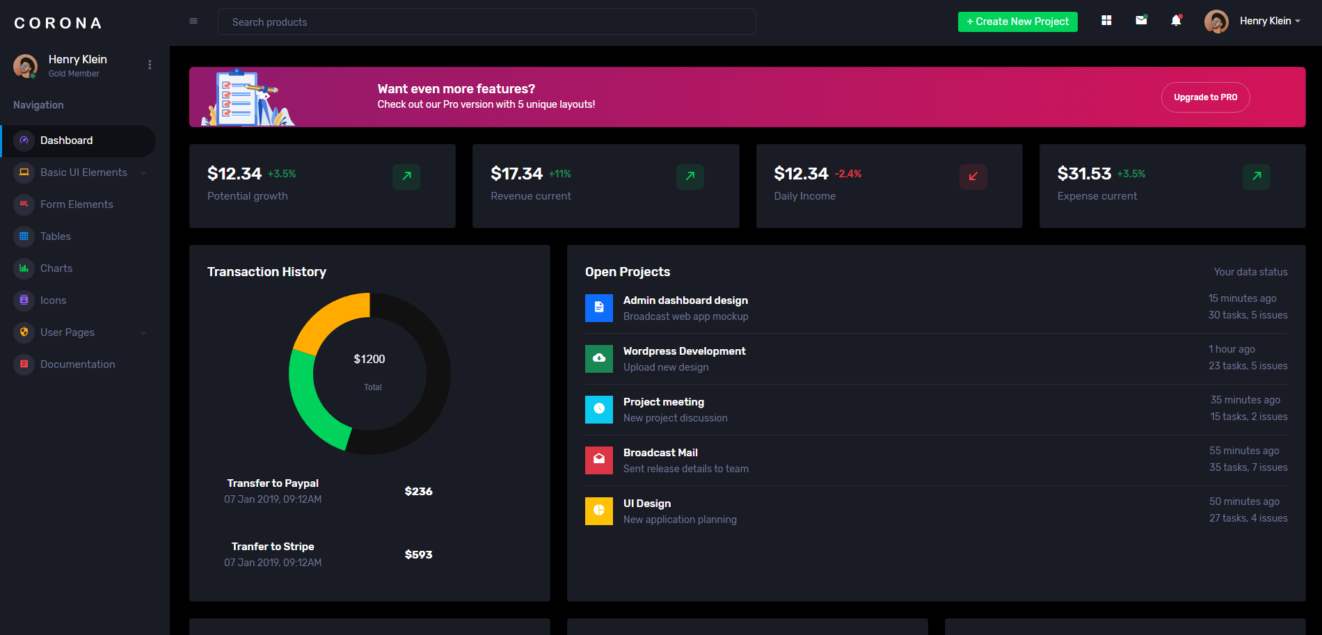Open Tables menu item
The image size is (1322, 635).
78,236
